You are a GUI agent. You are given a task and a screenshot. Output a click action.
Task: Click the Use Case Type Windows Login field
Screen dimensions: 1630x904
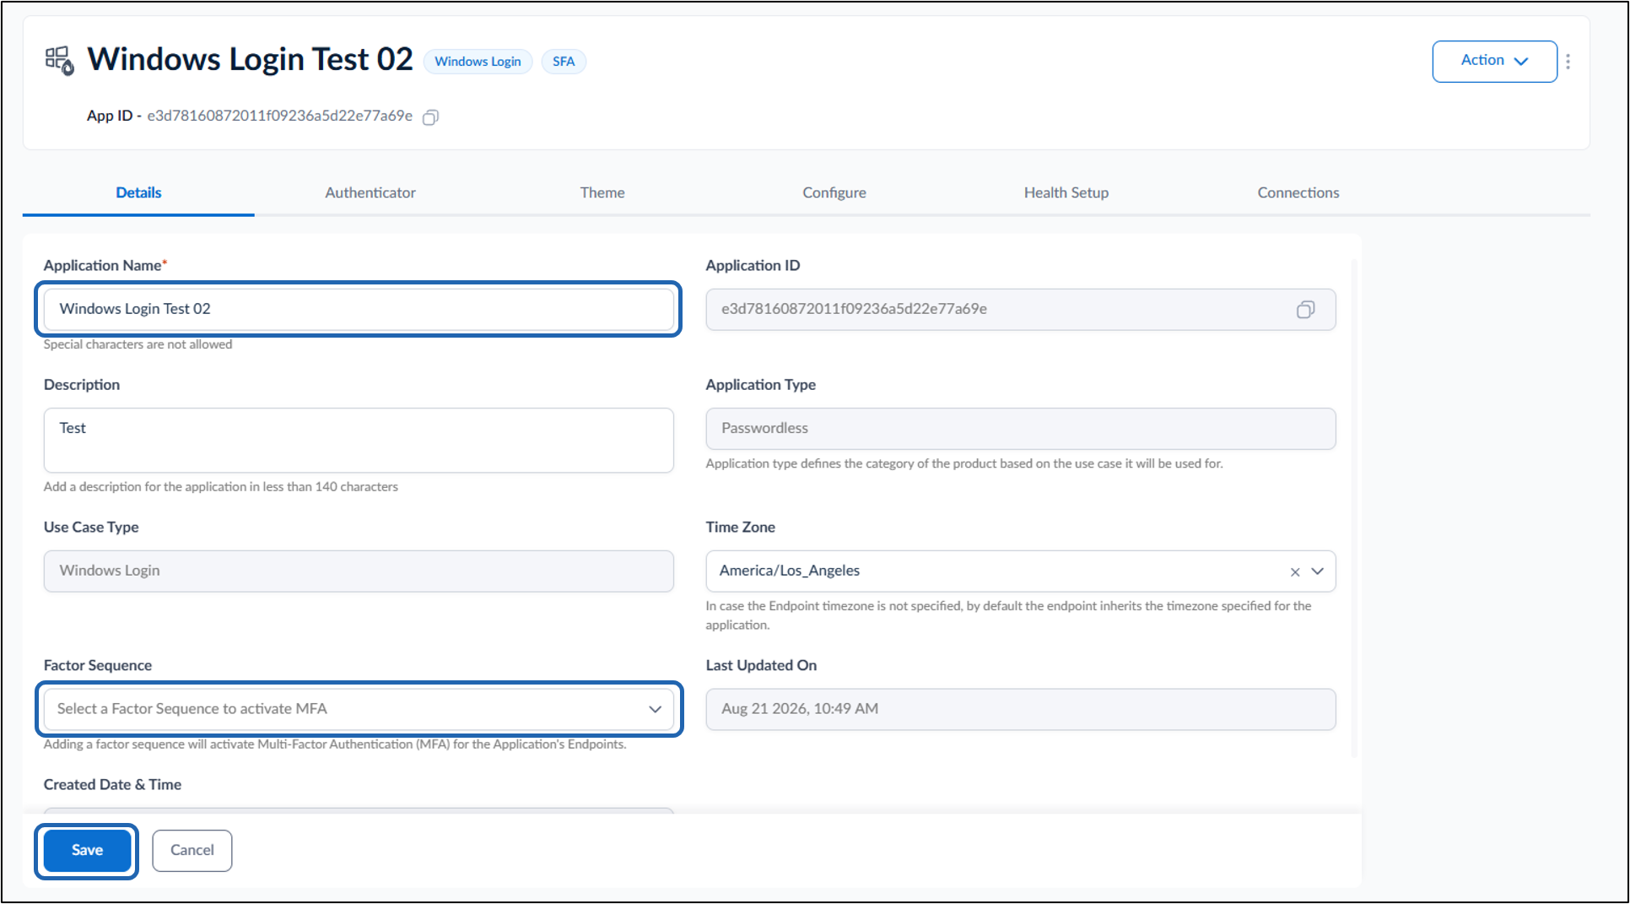pos(359,571)
